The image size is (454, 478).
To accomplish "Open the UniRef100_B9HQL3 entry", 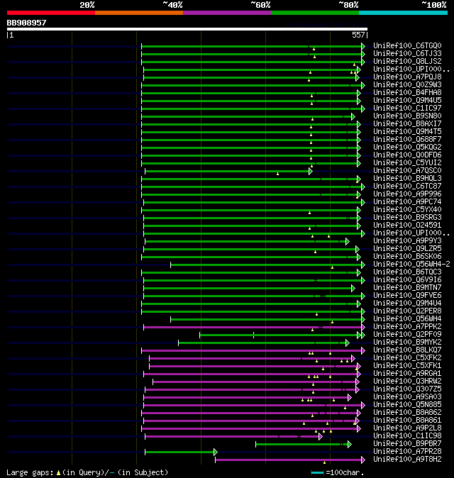I will (407, 178).
